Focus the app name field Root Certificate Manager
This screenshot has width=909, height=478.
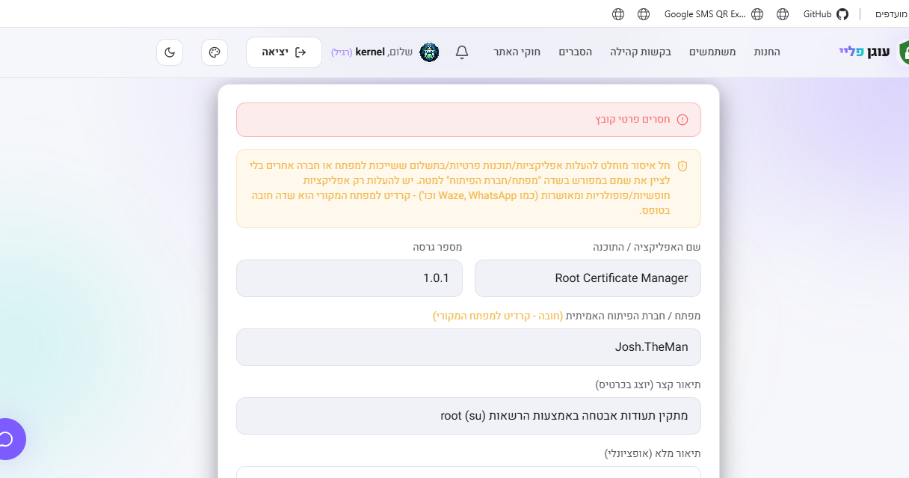coord(588,278)
